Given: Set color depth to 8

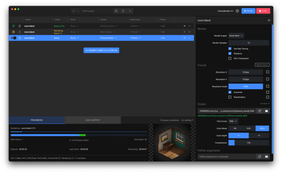Looking at the screenshot, I should click(239, 136).
